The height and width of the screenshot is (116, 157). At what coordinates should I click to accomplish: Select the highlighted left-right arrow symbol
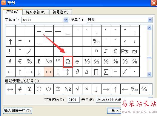click(x=49, y=72)
